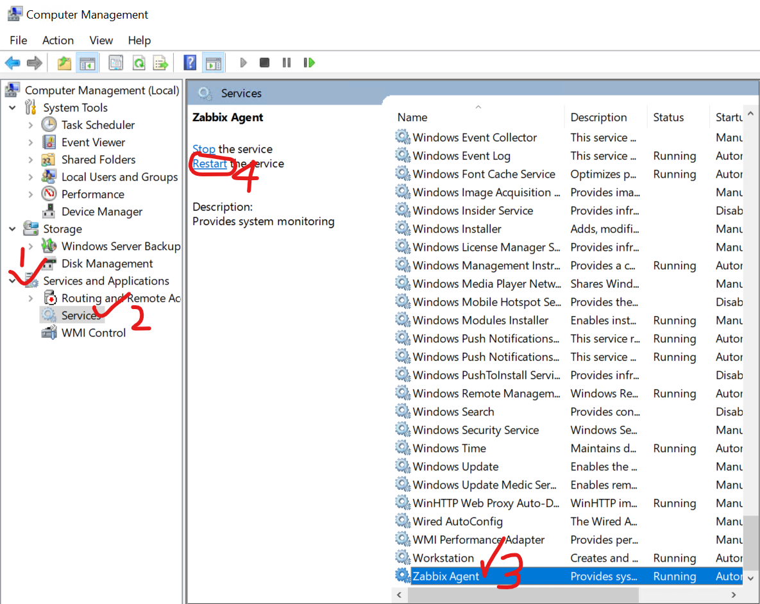Select WMI Performance Adapter service
The height and width of the screenshot is (604, 760).
pos(568,540)
